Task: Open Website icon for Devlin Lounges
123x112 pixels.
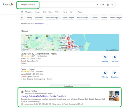Action: coord(105,73)
